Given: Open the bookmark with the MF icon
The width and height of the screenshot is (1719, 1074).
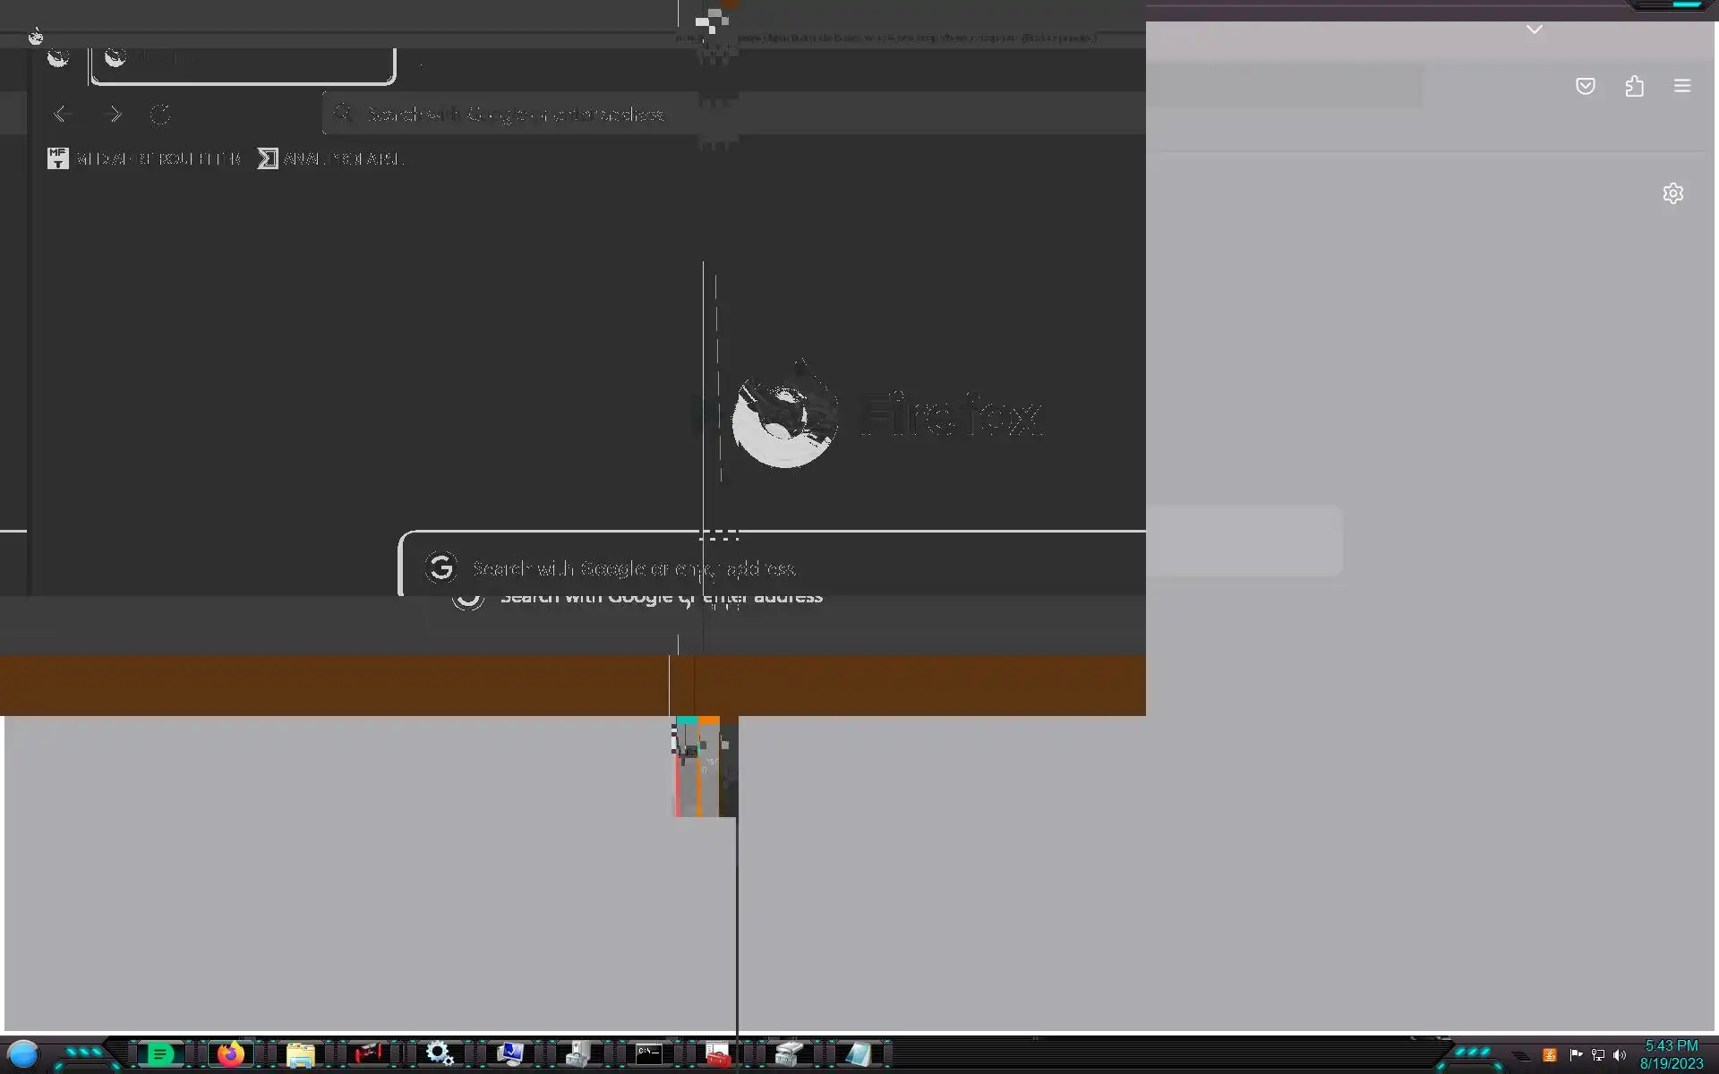Looking at the screenshot, I should [x=143, y=158].
